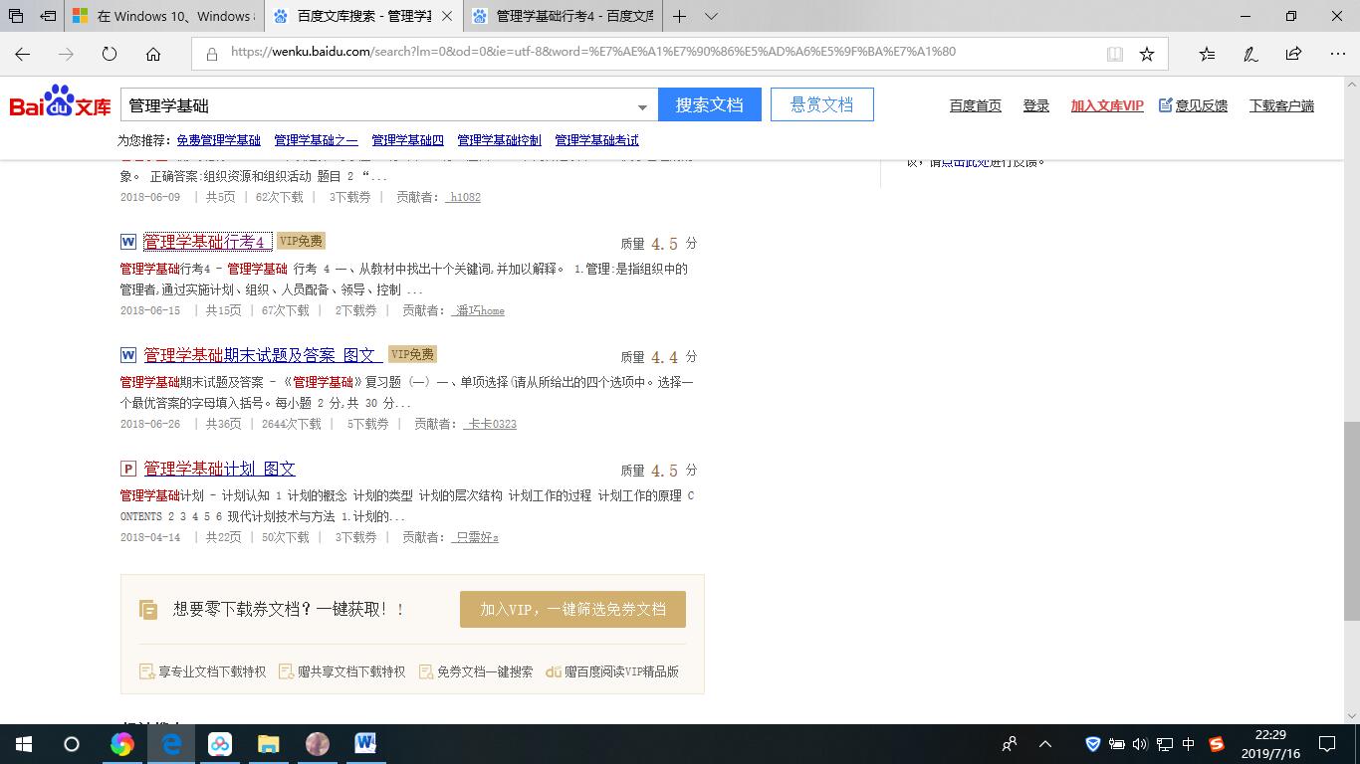Open the 免费管理学基础 recommendation link

pyautogui.click(x=218, y=139)
